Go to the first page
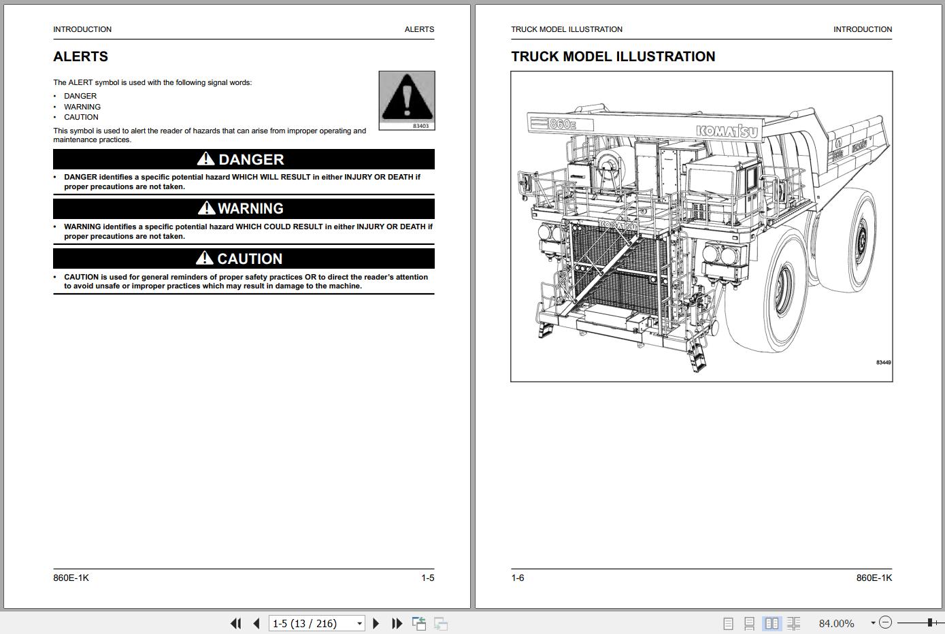This screenshot has width=945, height=634. pos(235,623)
